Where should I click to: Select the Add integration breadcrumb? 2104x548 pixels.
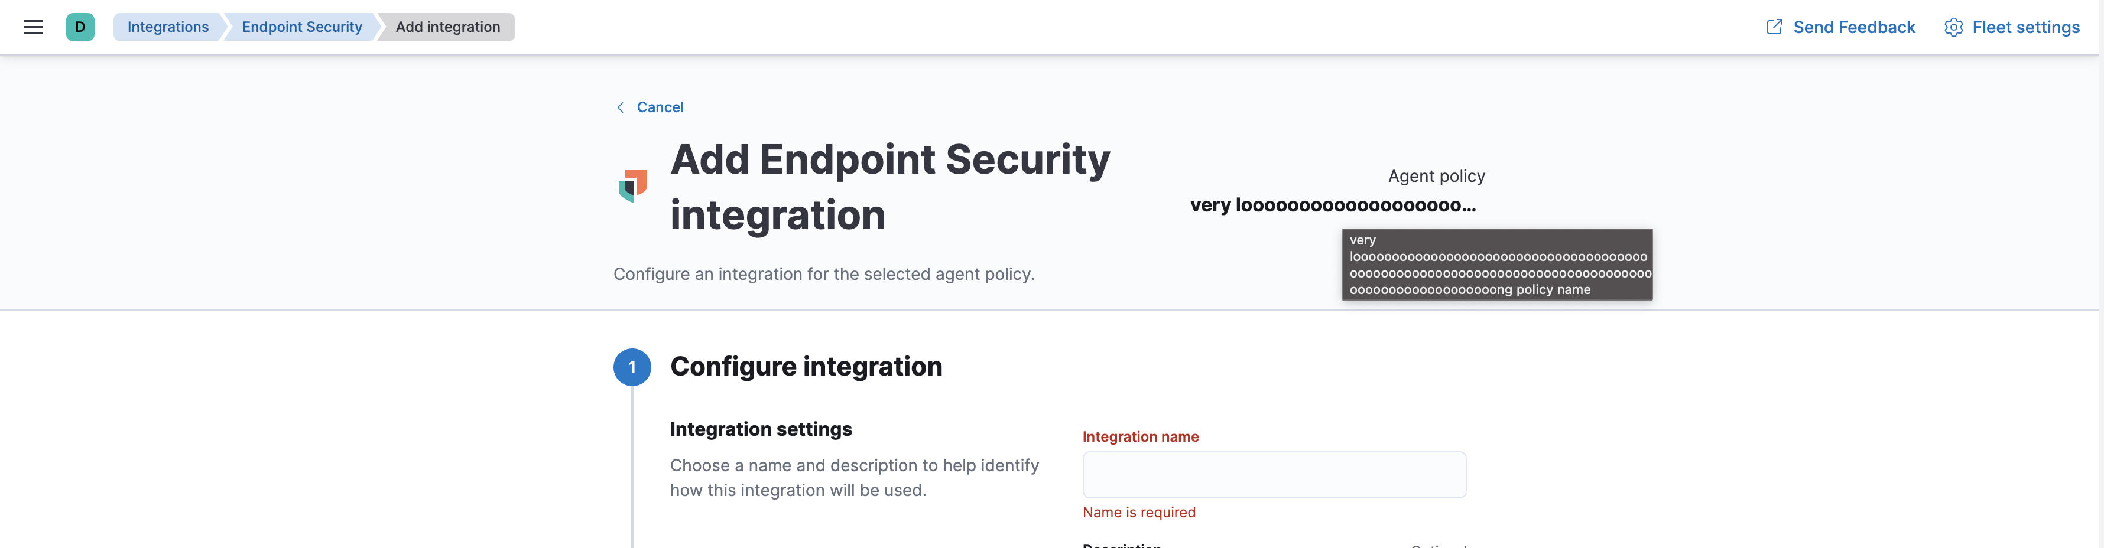447,27
